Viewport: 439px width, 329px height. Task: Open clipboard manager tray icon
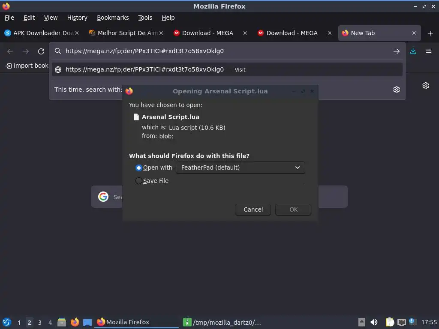point(390,322)
